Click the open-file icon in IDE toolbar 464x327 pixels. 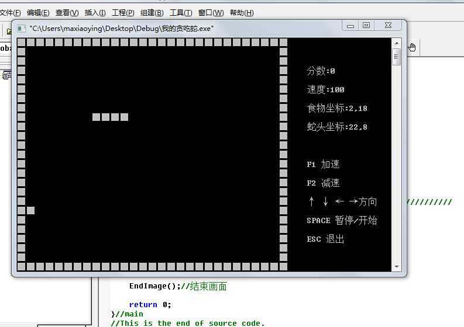click(9, 32)
